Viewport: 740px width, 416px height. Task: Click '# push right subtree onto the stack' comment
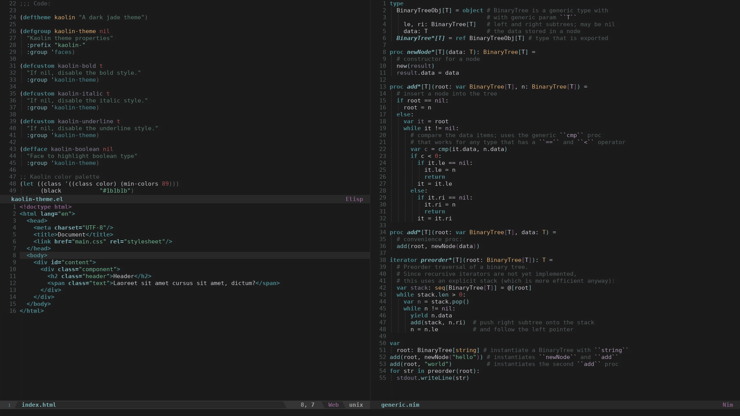click(533, 322)
